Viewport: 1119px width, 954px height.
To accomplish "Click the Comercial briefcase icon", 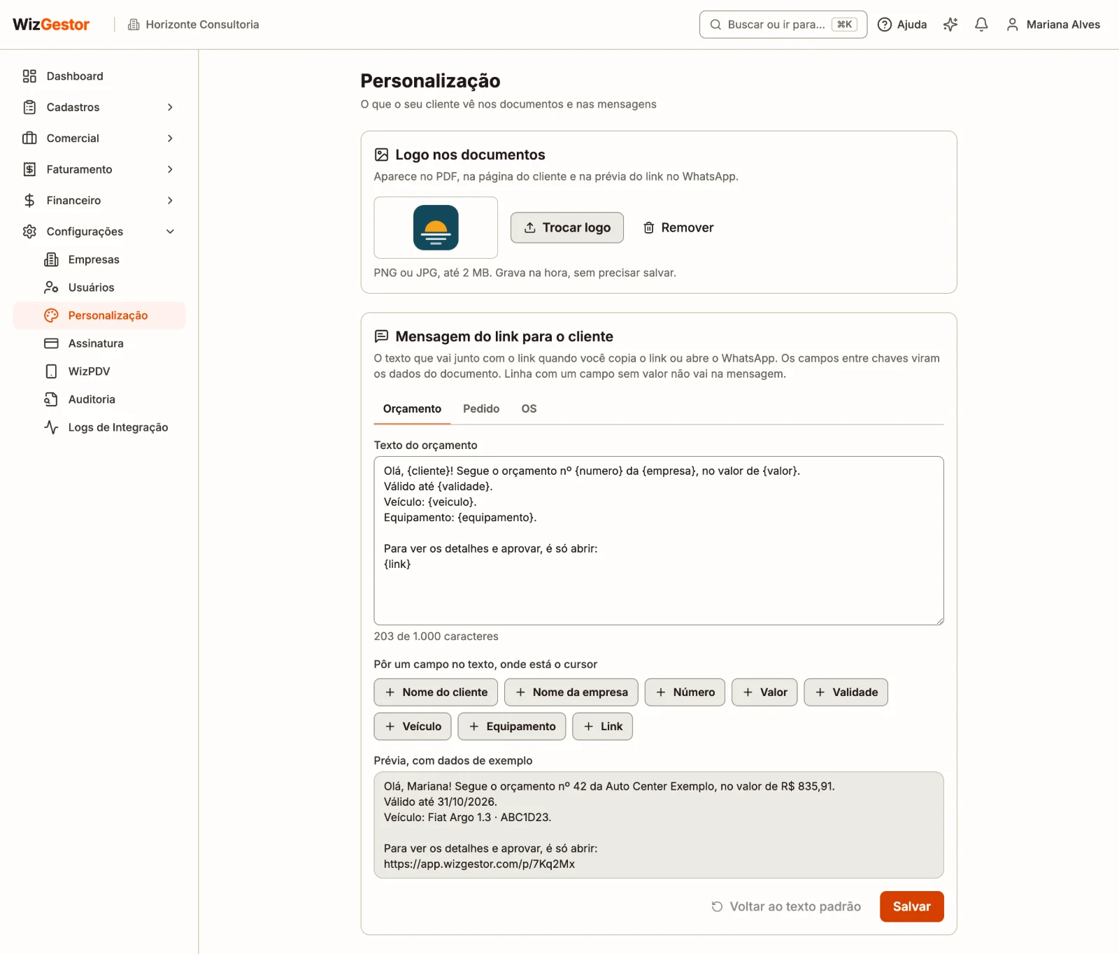I will (x=29, y=138).
